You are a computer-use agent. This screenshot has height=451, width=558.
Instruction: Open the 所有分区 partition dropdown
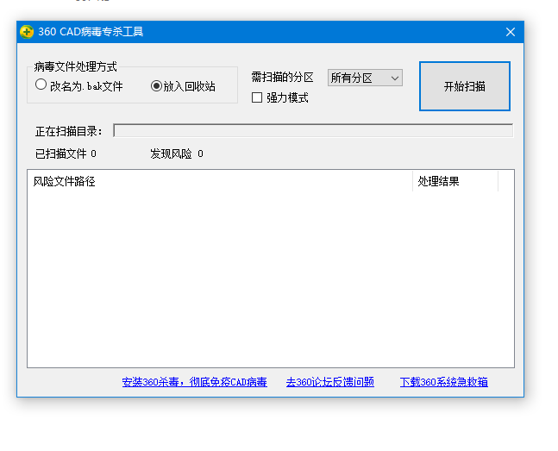pos(365,78)
